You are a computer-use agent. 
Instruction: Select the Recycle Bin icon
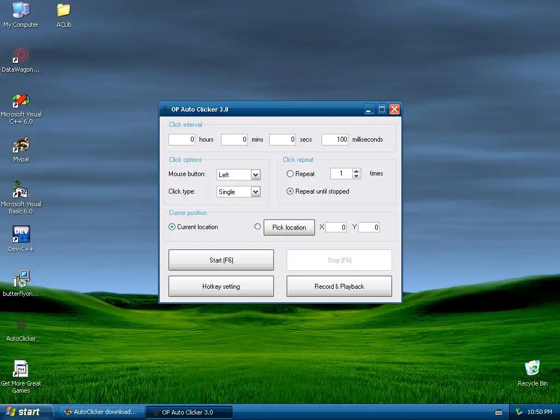533,374
